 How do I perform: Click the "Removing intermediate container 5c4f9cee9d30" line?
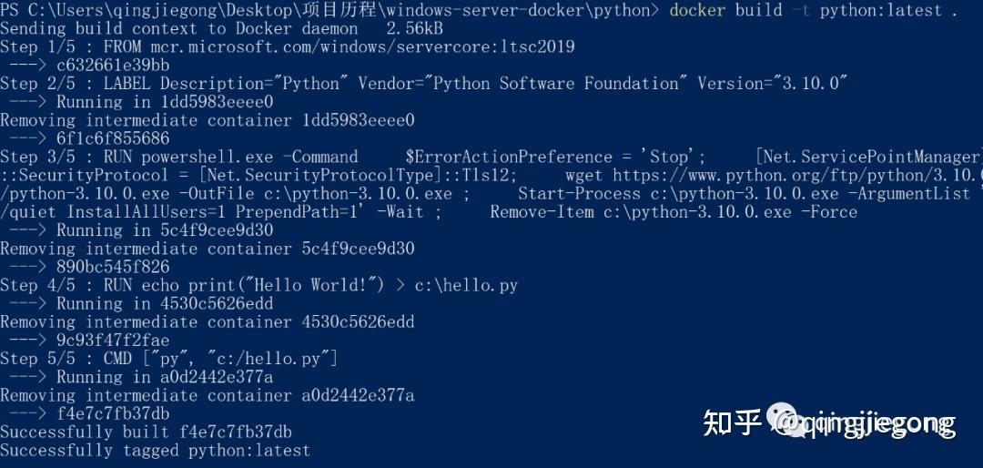click(207, 249)
